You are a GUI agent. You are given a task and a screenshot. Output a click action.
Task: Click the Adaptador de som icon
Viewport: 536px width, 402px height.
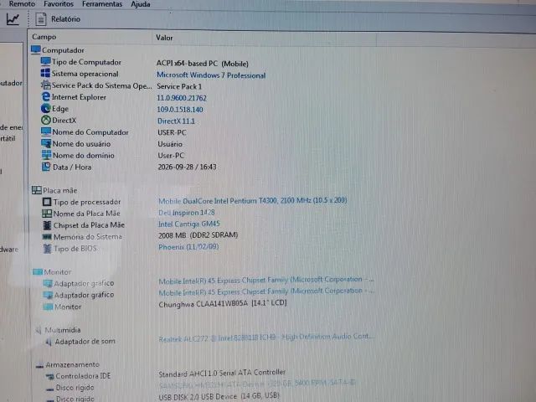(49, 342)
